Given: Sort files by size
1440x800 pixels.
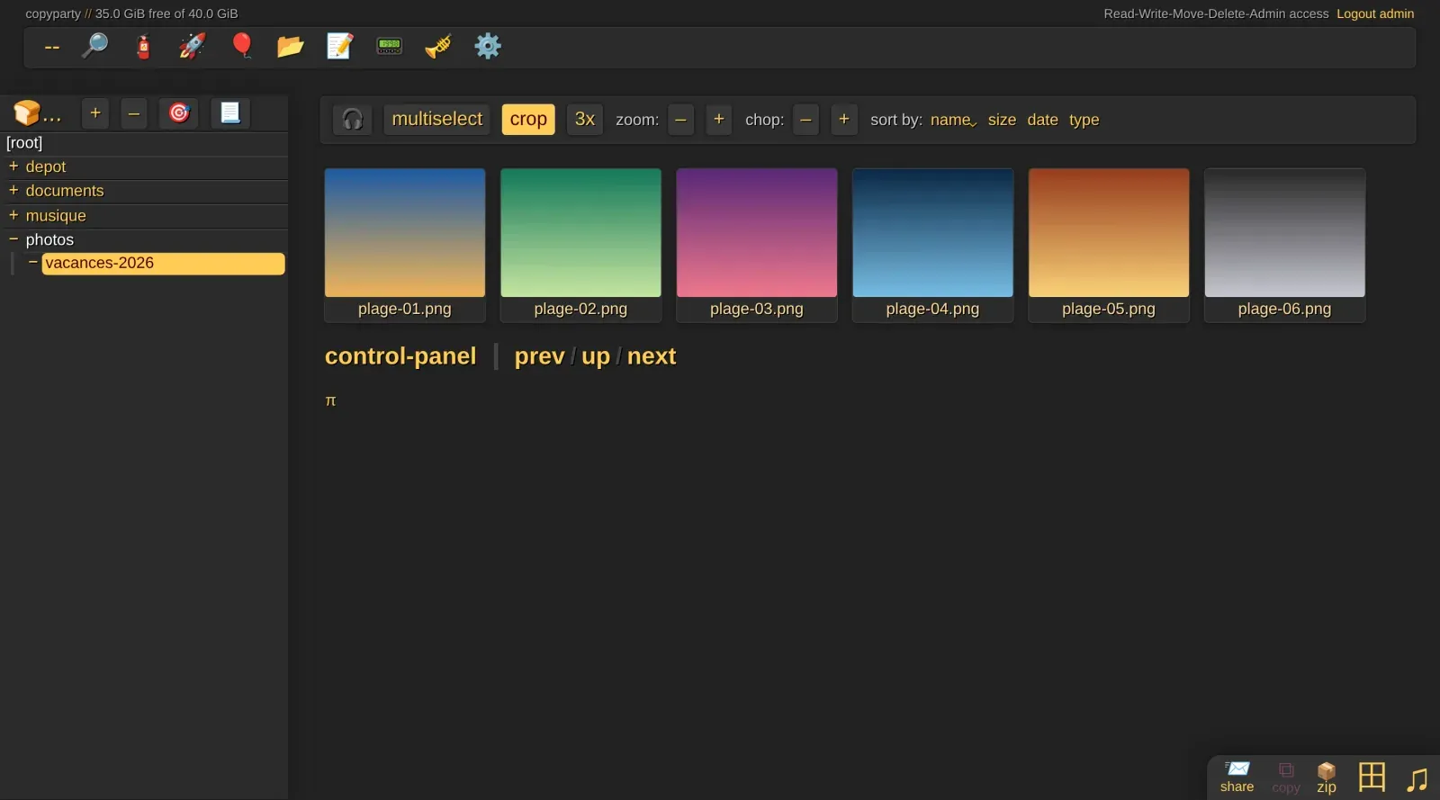Looking at the screenshot, I should tap(1002, 120).
